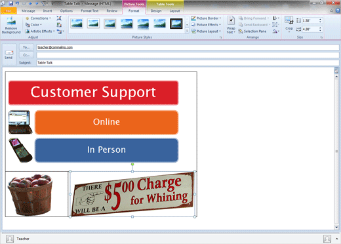Open the File tab

(x=9, y=10)
